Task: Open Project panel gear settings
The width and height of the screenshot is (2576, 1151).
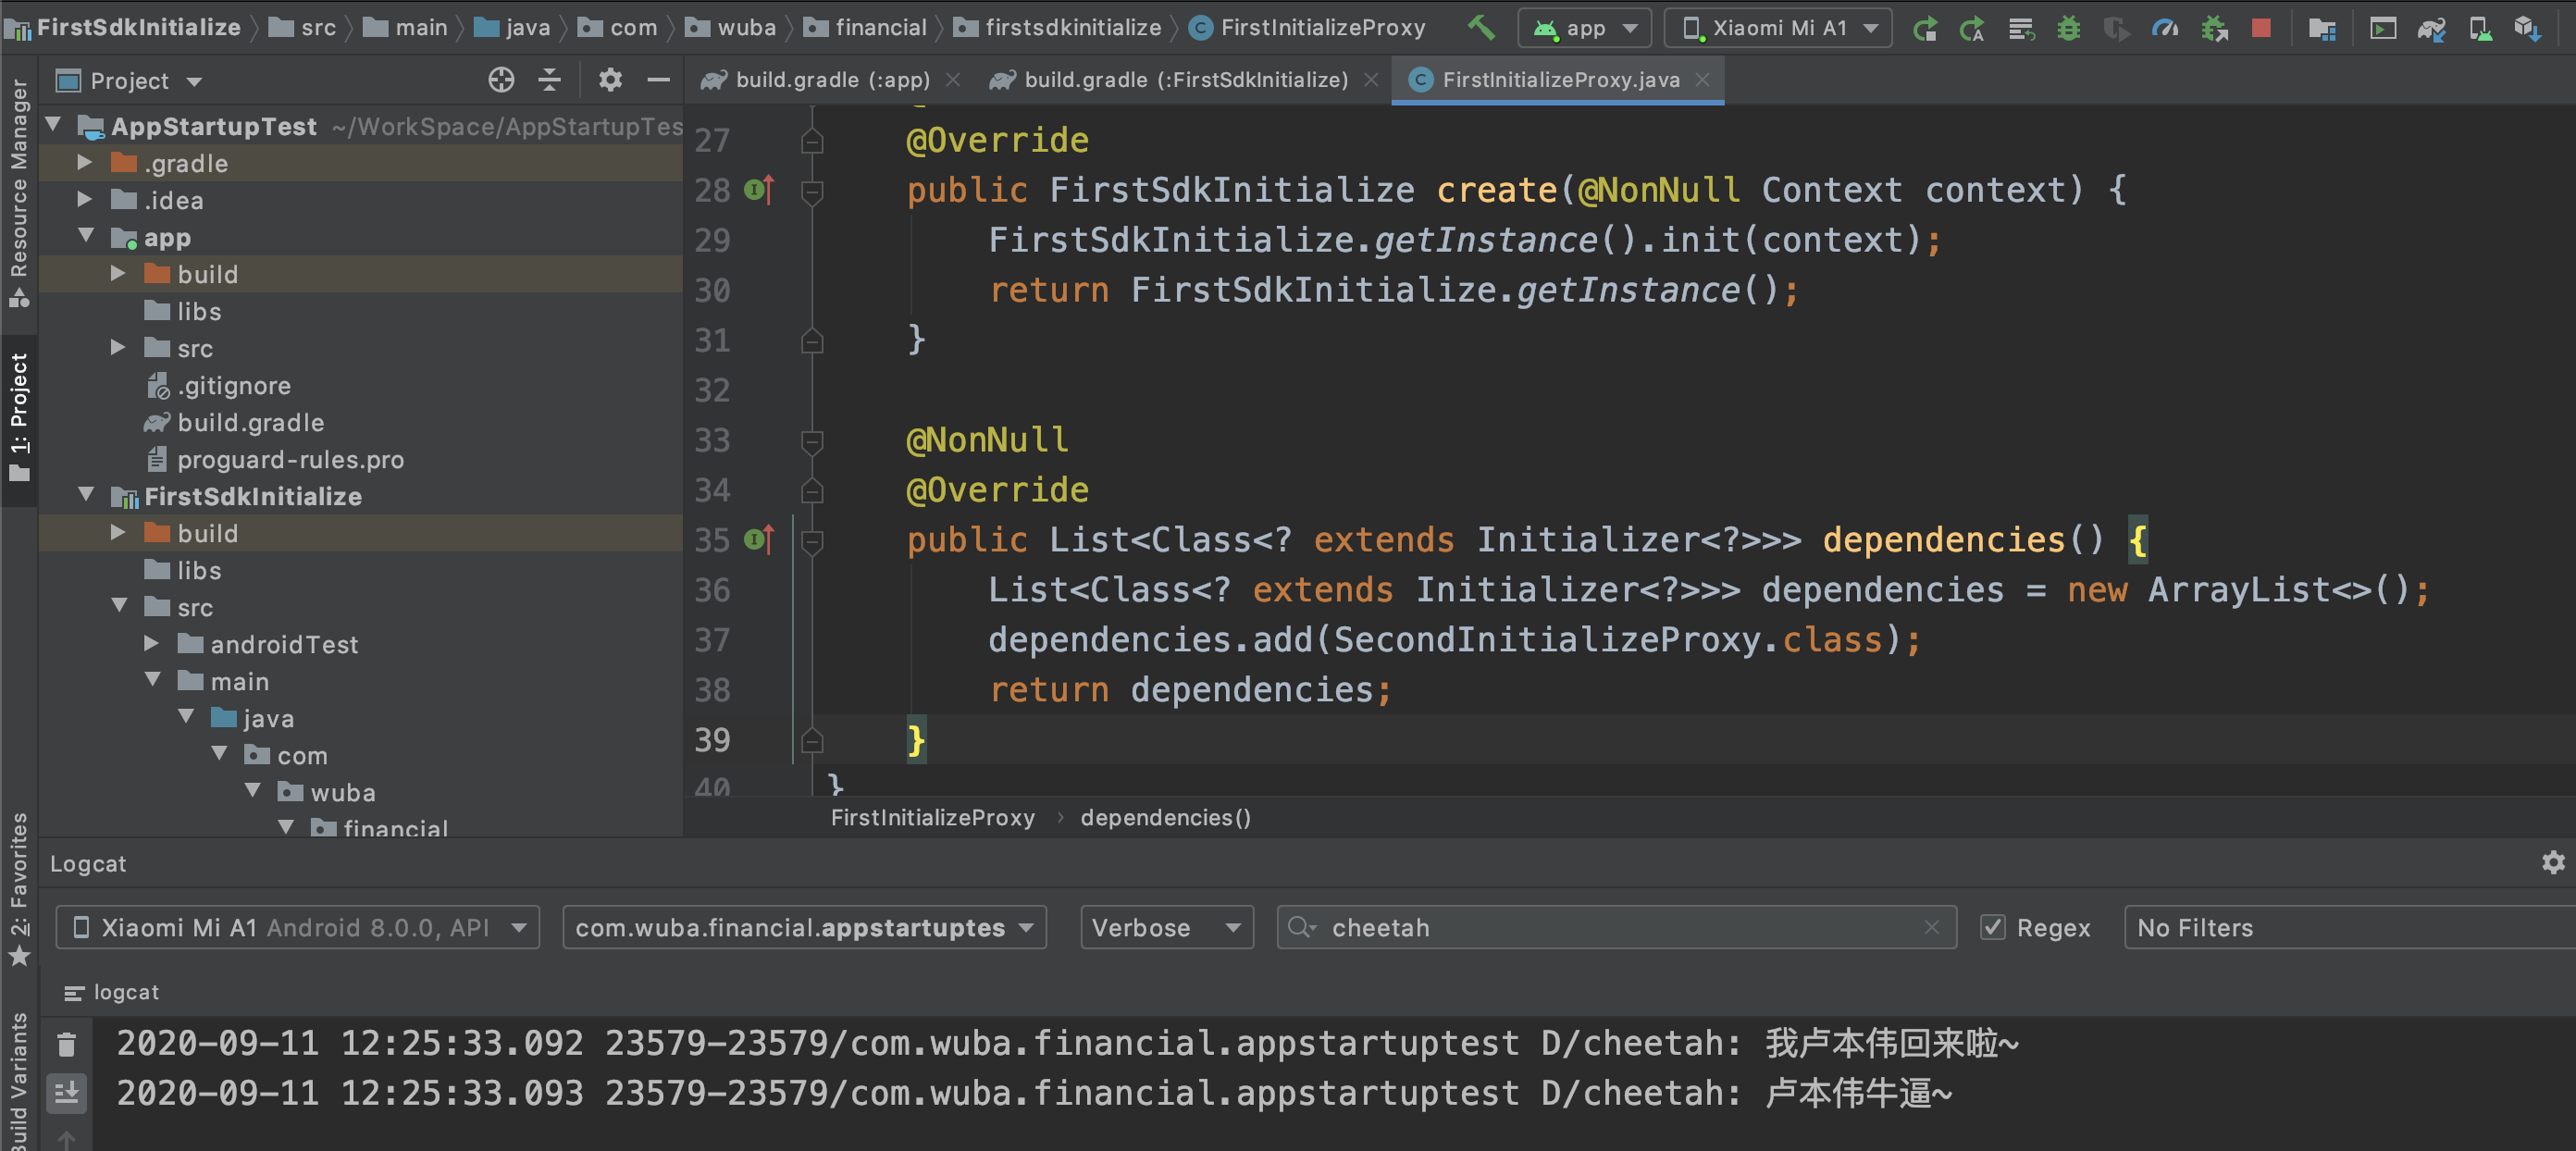Action: 610,80
